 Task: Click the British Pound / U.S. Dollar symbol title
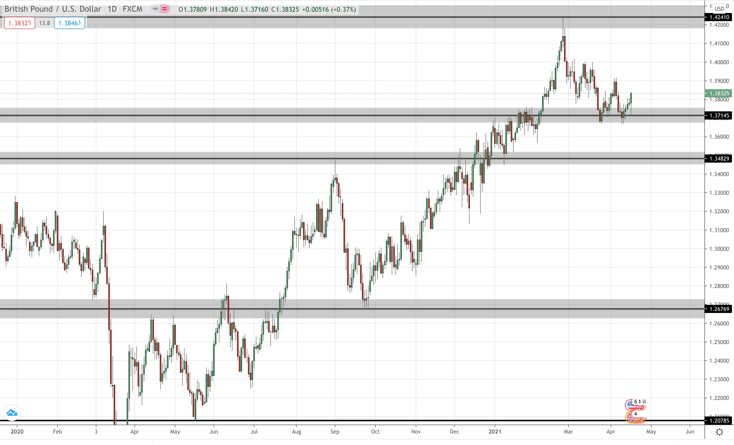pos(53,9)
